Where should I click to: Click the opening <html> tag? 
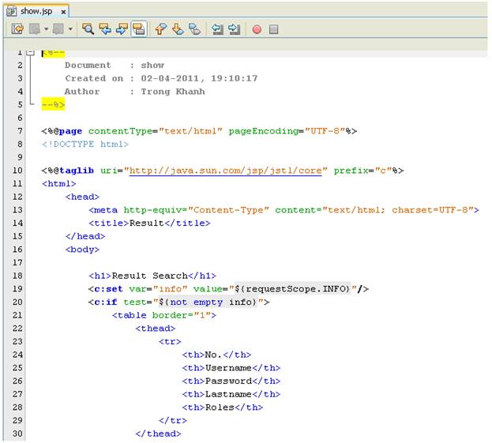point(58,184)
